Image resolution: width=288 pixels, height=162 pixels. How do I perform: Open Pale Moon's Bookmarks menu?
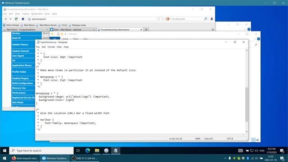coord(37,14)
